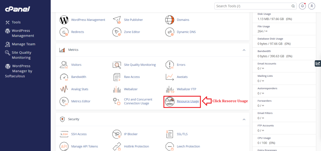Screen dimensions: 321x151
Task: Click the search magnifier icon
Action: coord(293,6)
